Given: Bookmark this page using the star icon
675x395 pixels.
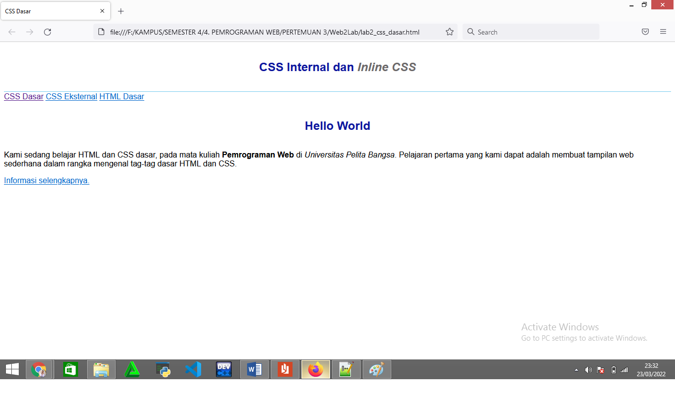Looking at the screenshot, I should pos(450,32).
